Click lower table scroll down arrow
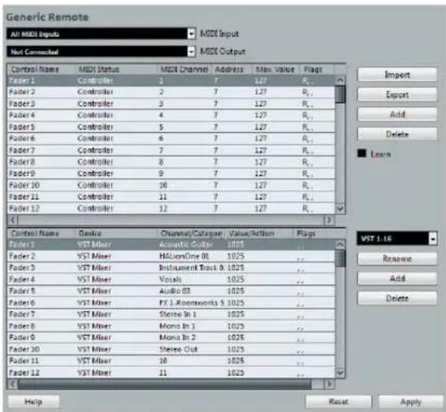 [340, 372]
